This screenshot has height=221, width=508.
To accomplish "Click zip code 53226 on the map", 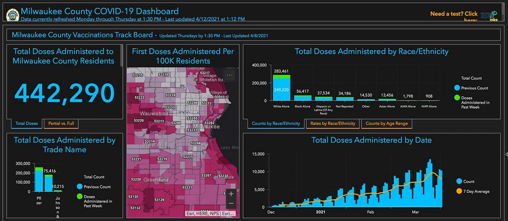I will [139, 120].
